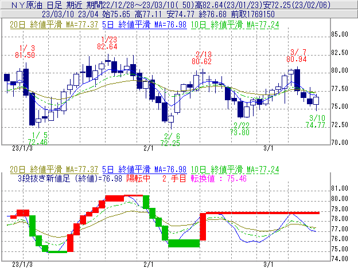The height and width of the screenshot is (272, 358).
Task: Click the 78.00 axis value on lower chart
Action: (x=340, y=219)
